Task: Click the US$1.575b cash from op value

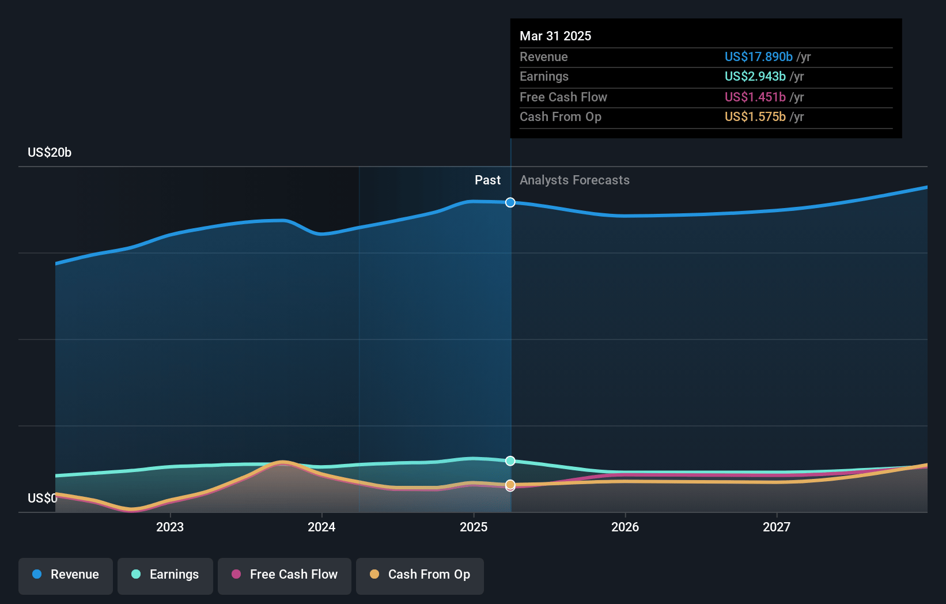Action: 755,117
